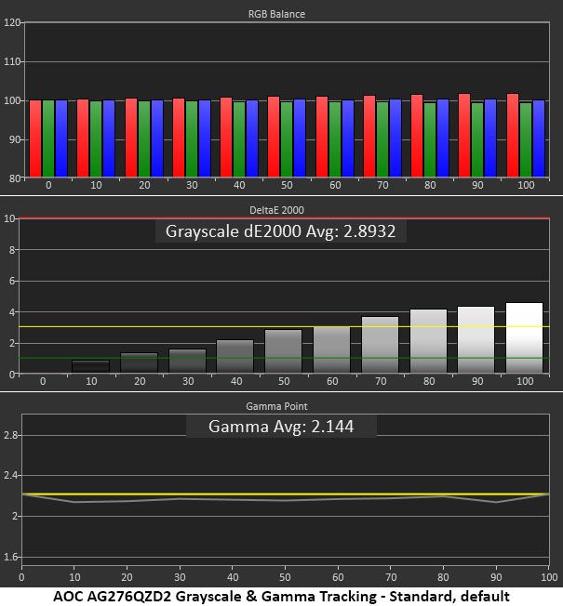This screenshot has width=563, height=606.
Task: Click the red bar at 100 in RGB Balance
Action: [x=513, y=136]
